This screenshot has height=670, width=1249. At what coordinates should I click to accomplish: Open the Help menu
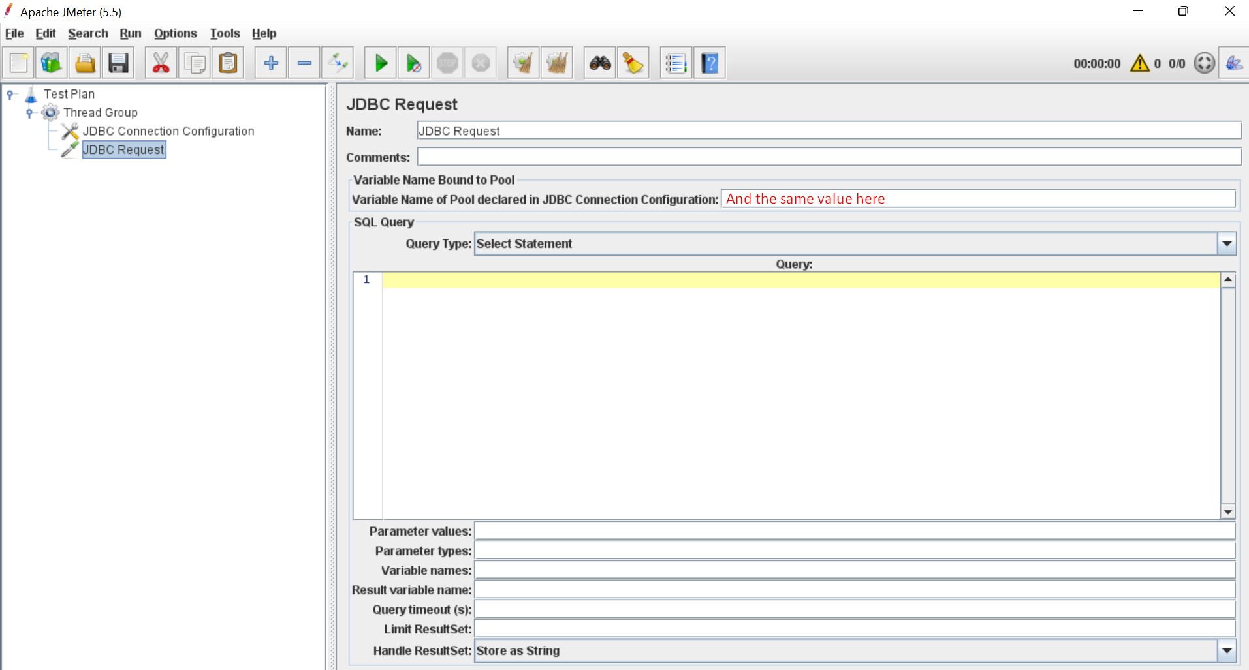[264, 33]
